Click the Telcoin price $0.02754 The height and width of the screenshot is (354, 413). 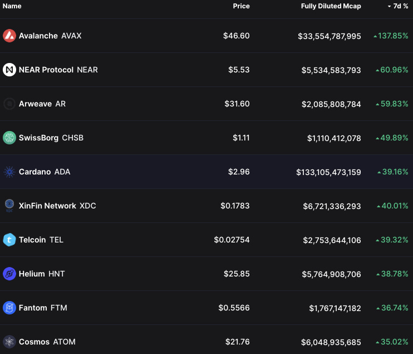232,240
